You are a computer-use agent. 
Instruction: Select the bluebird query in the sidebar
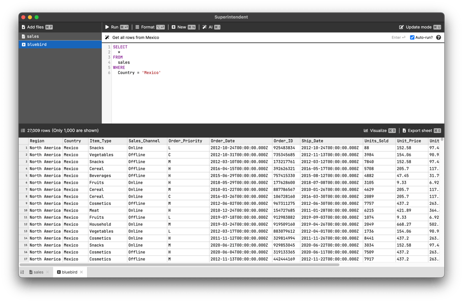click(x=37, y=45)
